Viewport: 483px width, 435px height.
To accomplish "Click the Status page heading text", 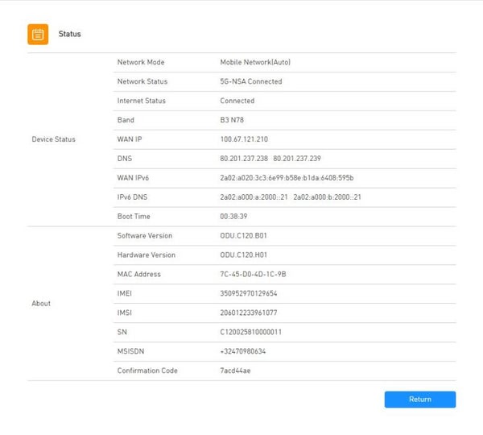I will [x=70, y=35].
